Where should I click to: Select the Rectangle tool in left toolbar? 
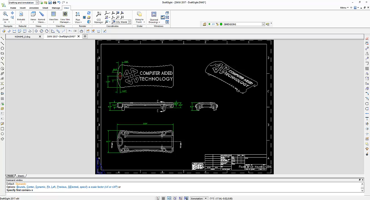2,53
